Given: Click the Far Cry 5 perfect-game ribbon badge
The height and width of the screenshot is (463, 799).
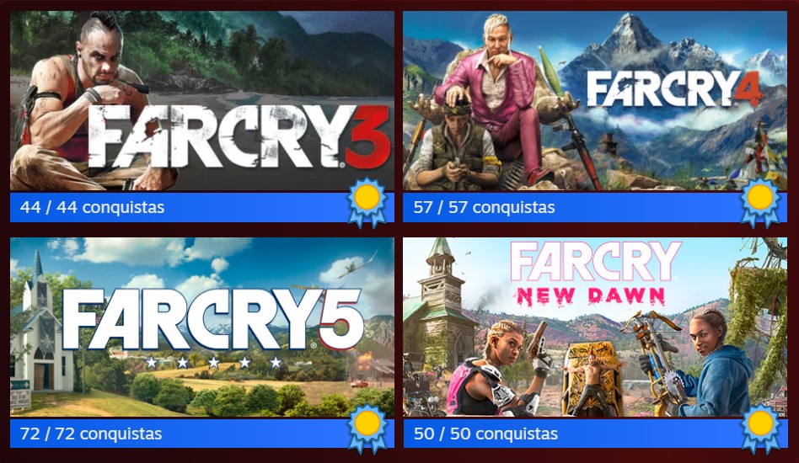Looking at the screenshot, I should click(367, 429).
